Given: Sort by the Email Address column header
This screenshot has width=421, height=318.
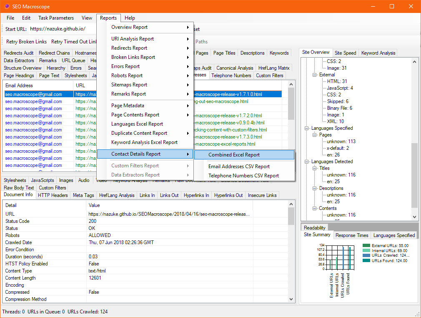Looking at the screenshot, I should (x=38, y=86).
